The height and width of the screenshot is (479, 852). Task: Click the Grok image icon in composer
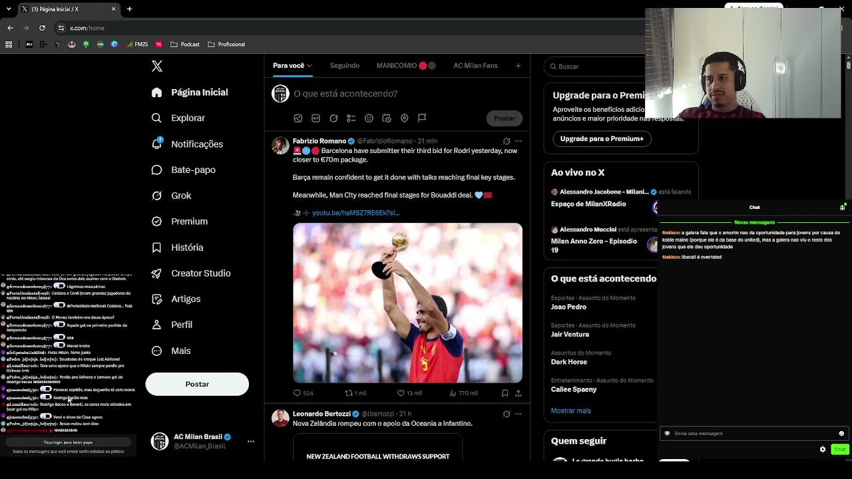[x=333, y=118]
